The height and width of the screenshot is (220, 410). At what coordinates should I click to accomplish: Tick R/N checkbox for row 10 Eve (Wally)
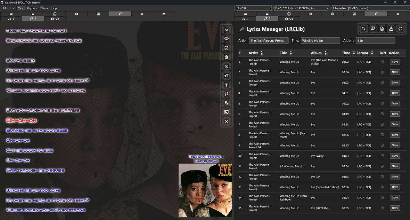382,156
